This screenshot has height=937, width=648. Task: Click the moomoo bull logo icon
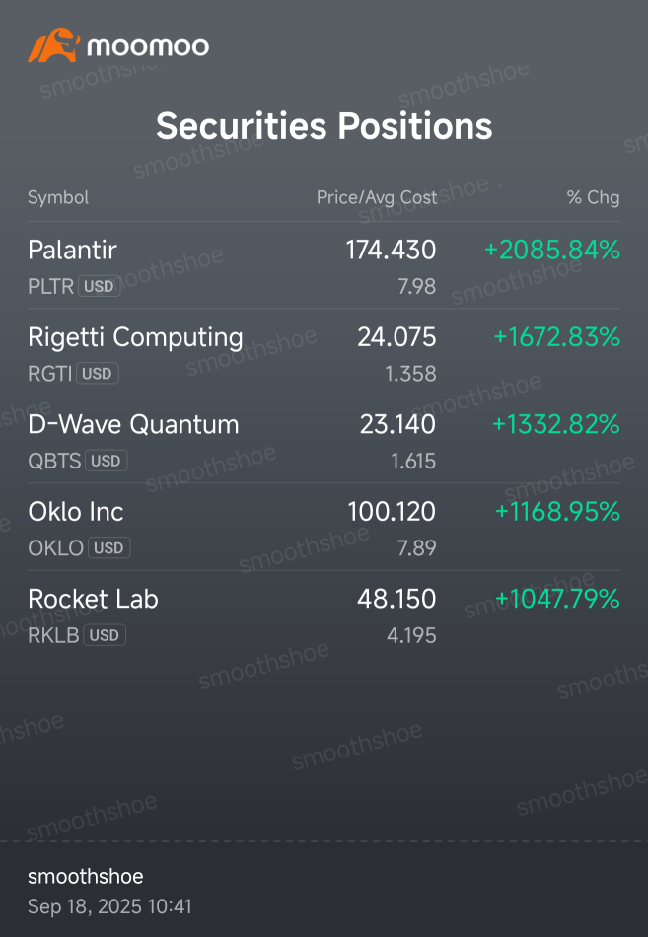click(53, 46)
